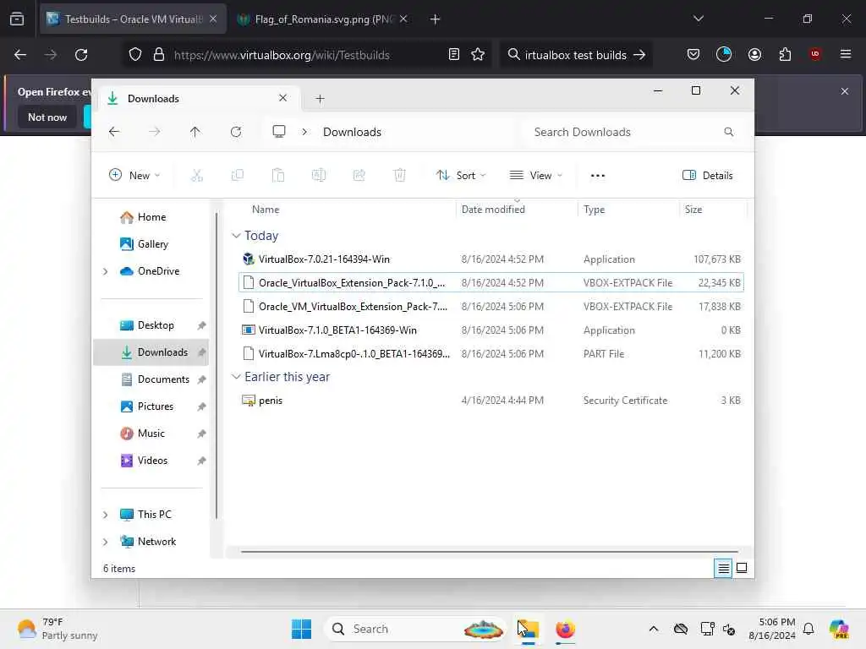The image size is (866, 649).
Task: Click the Rename icon in Explorer toolbar
Action: click(x=319, y=176)
